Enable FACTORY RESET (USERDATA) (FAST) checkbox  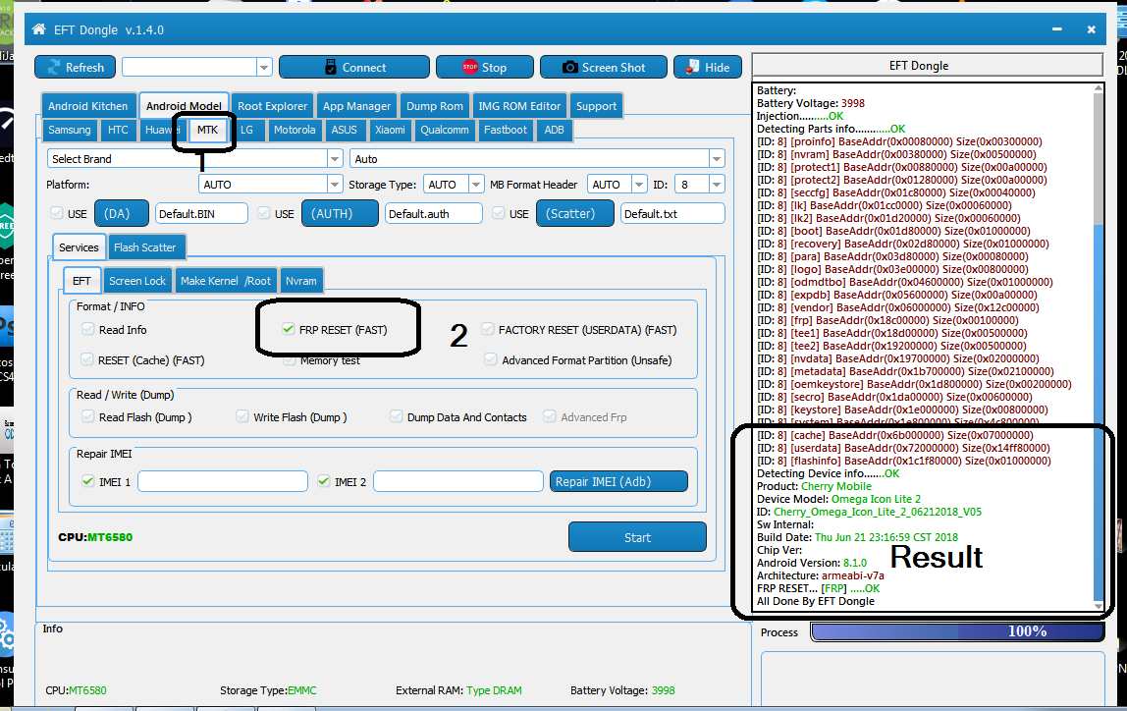pos(487,329)
